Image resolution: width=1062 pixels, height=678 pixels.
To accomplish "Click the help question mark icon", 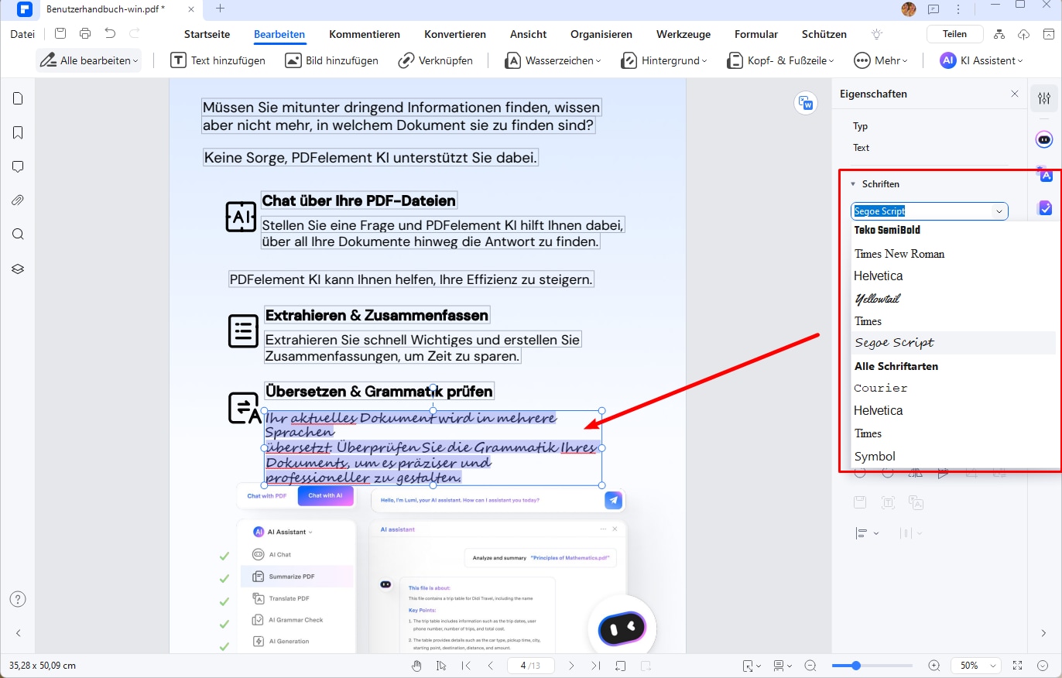I will (18, 599).
